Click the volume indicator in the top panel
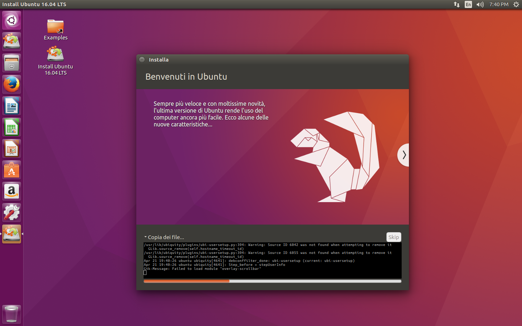Viewport: 522px width, 326px height. (480, 5)
